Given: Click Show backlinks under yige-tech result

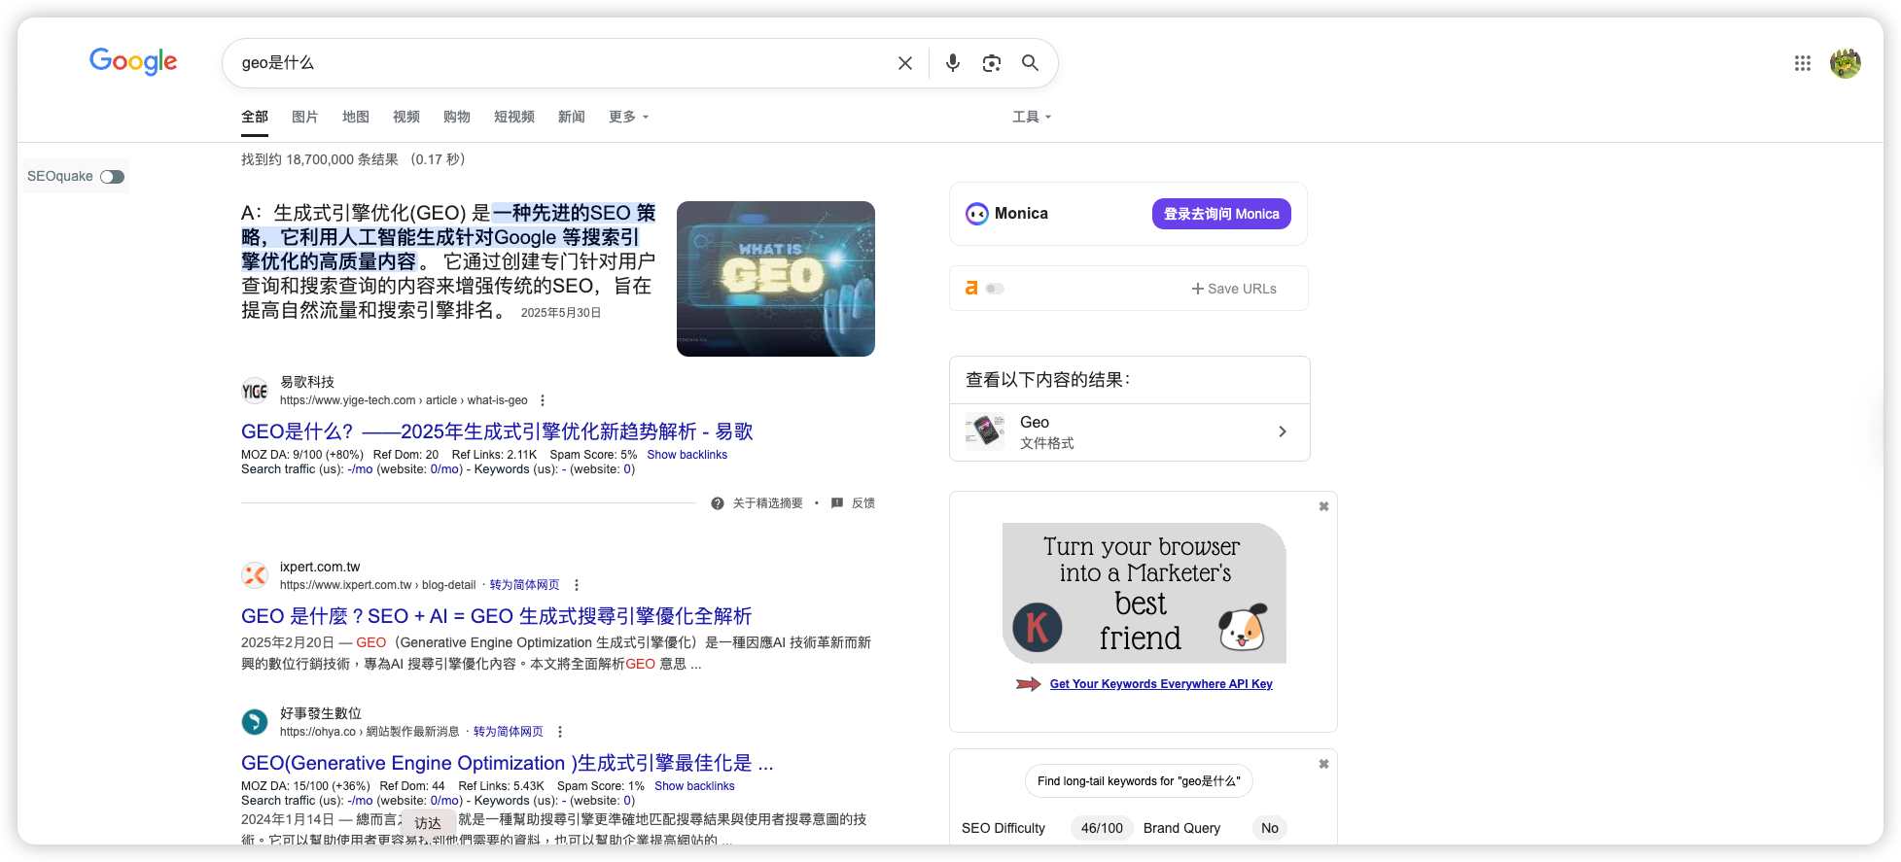Looking at the screenshot, I should (x=686, y=455).
